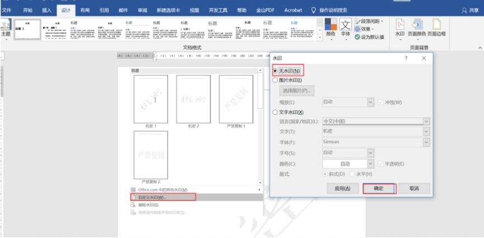Select the 严禁复制 2 watermark thumbnail

coord(151,155)
